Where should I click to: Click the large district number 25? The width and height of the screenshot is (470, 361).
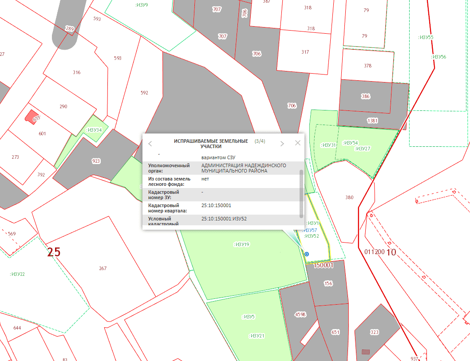(x=54, y=252)
